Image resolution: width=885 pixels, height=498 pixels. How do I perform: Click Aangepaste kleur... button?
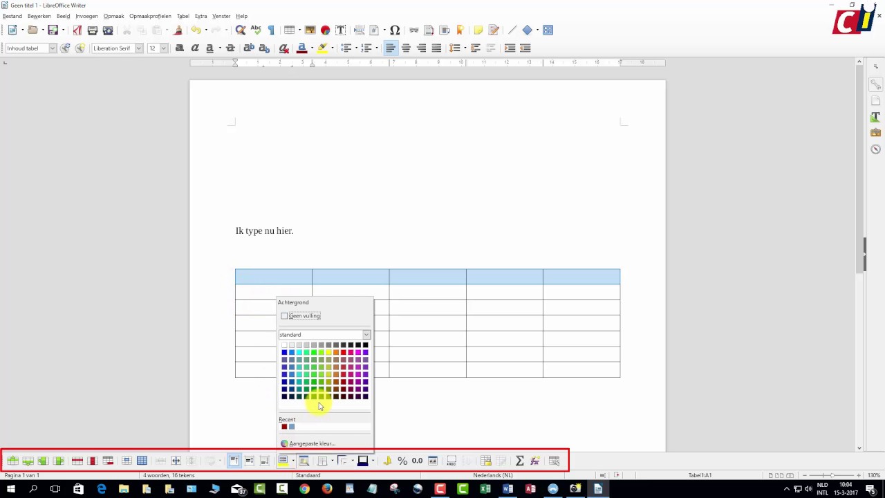(x=308, y=443)
